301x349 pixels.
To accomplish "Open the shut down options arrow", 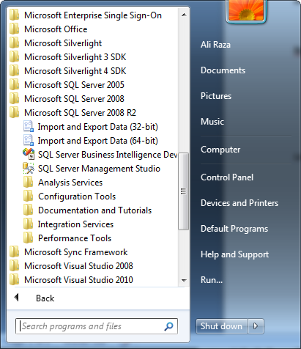I will (256, 326).
